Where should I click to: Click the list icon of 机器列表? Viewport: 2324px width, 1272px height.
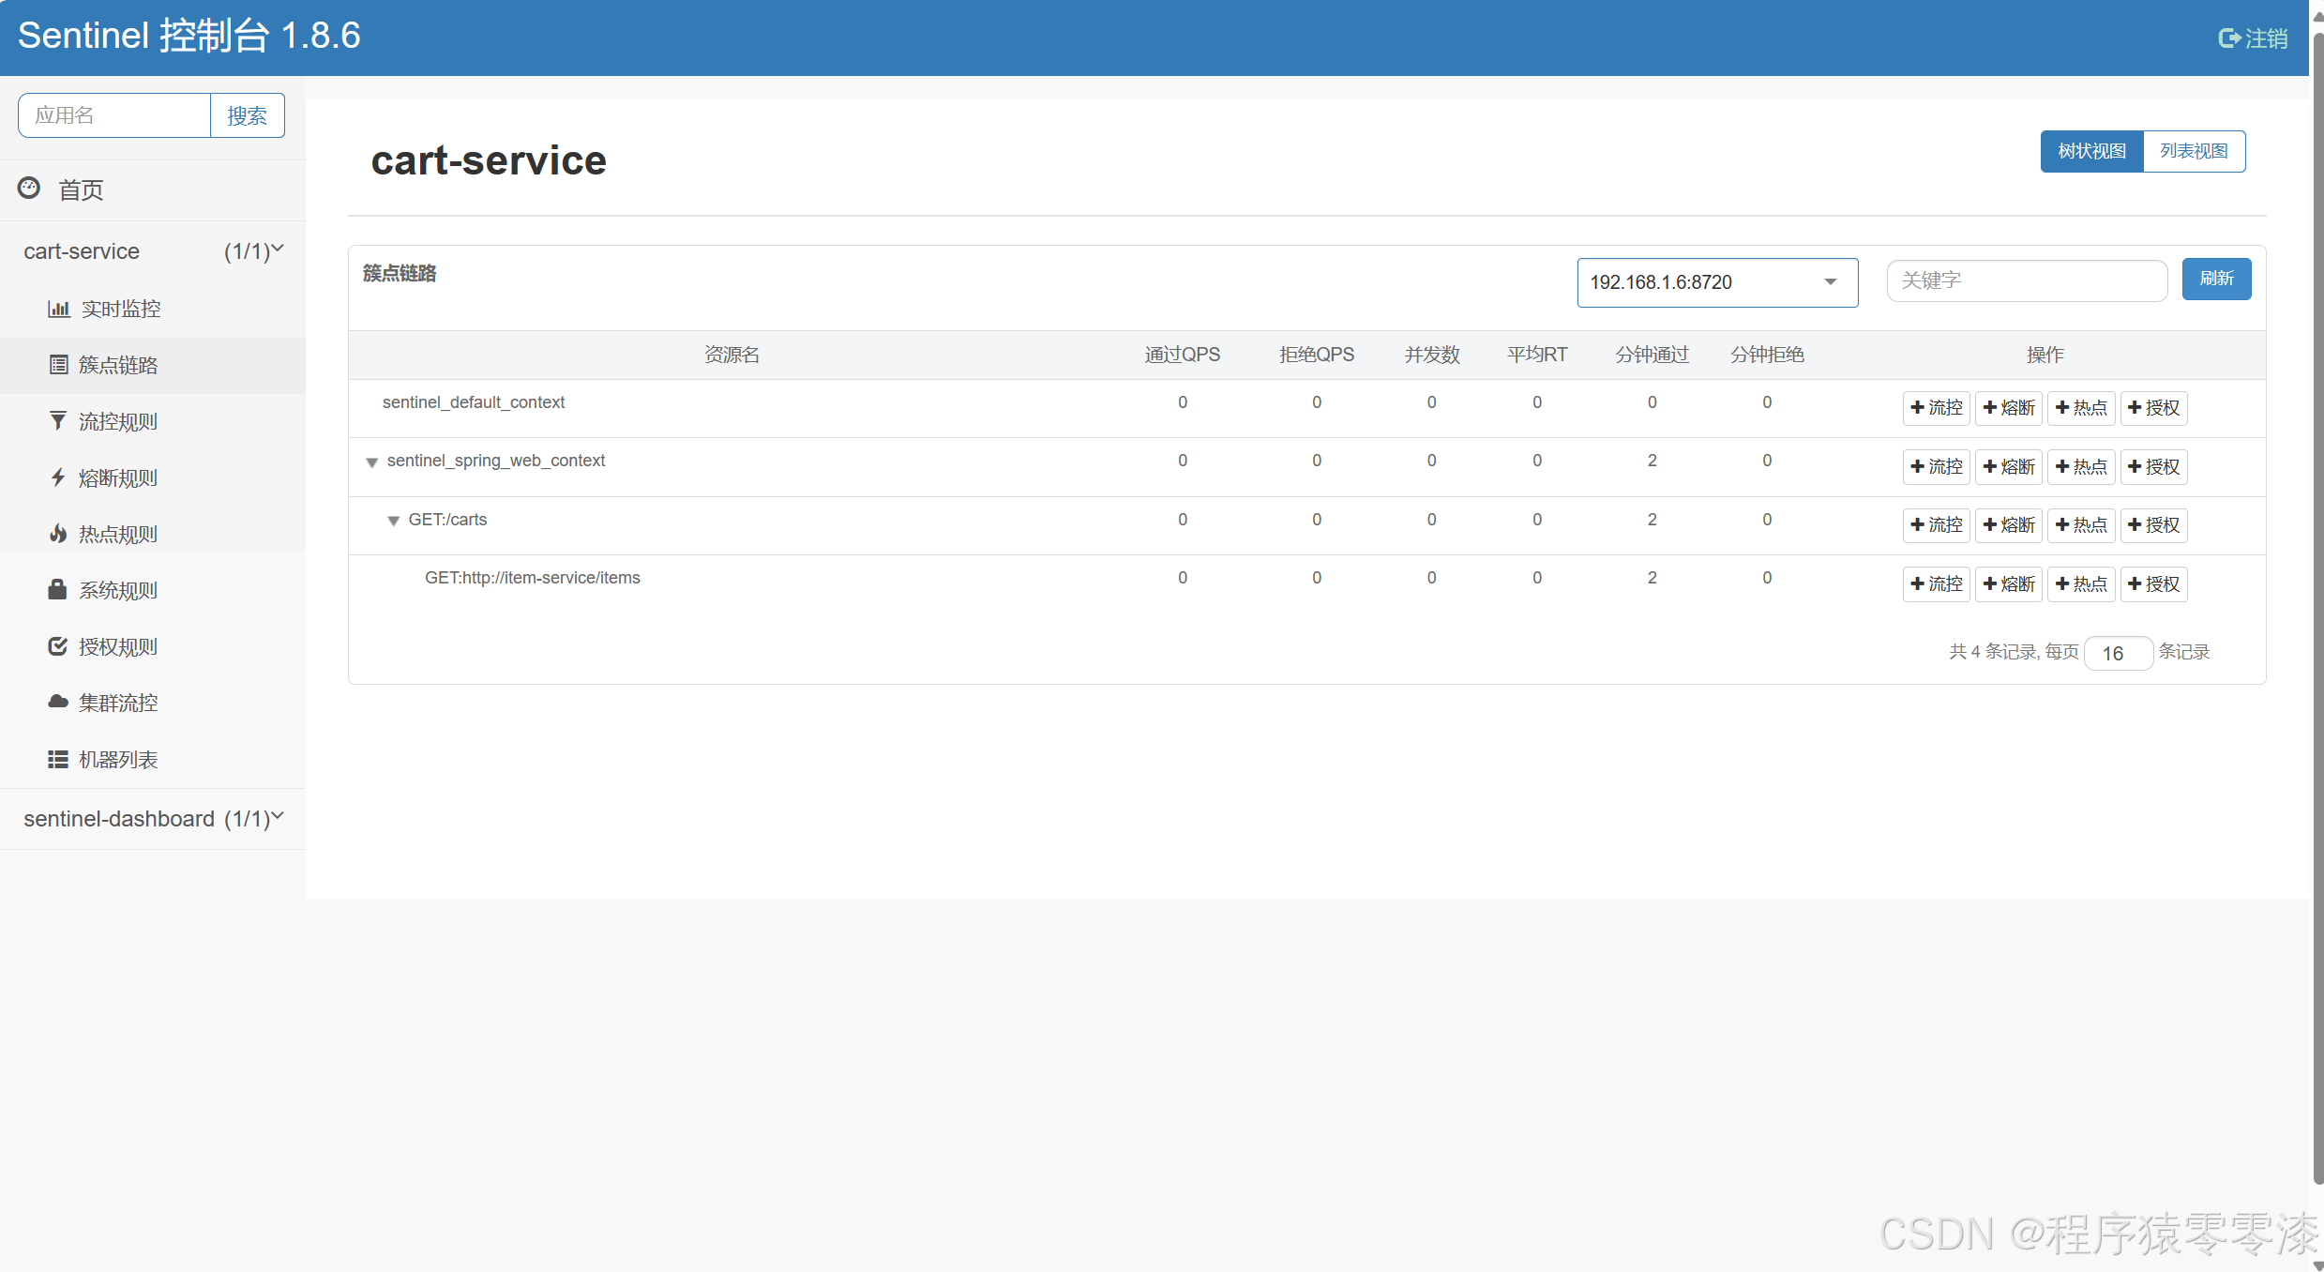coord(58,759)
